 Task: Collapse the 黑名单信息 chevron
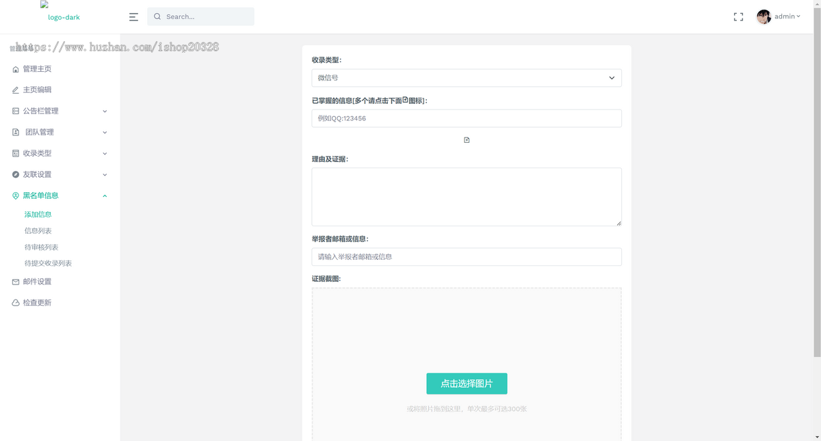click(105, 196)
